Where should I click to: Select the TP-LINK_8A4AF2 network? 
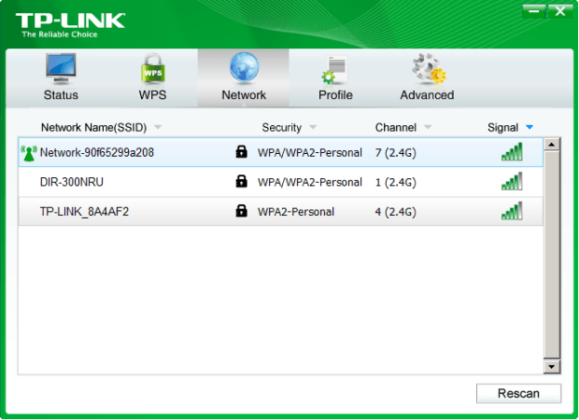(x=281, y=211)
